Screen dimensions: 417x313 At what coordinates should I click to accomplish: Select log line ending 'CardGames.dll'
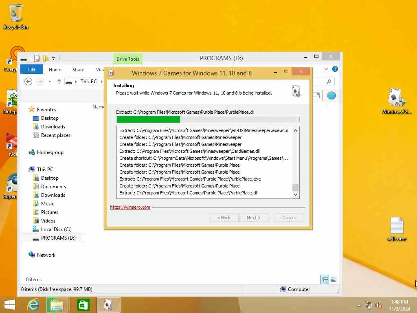point(189,151)
